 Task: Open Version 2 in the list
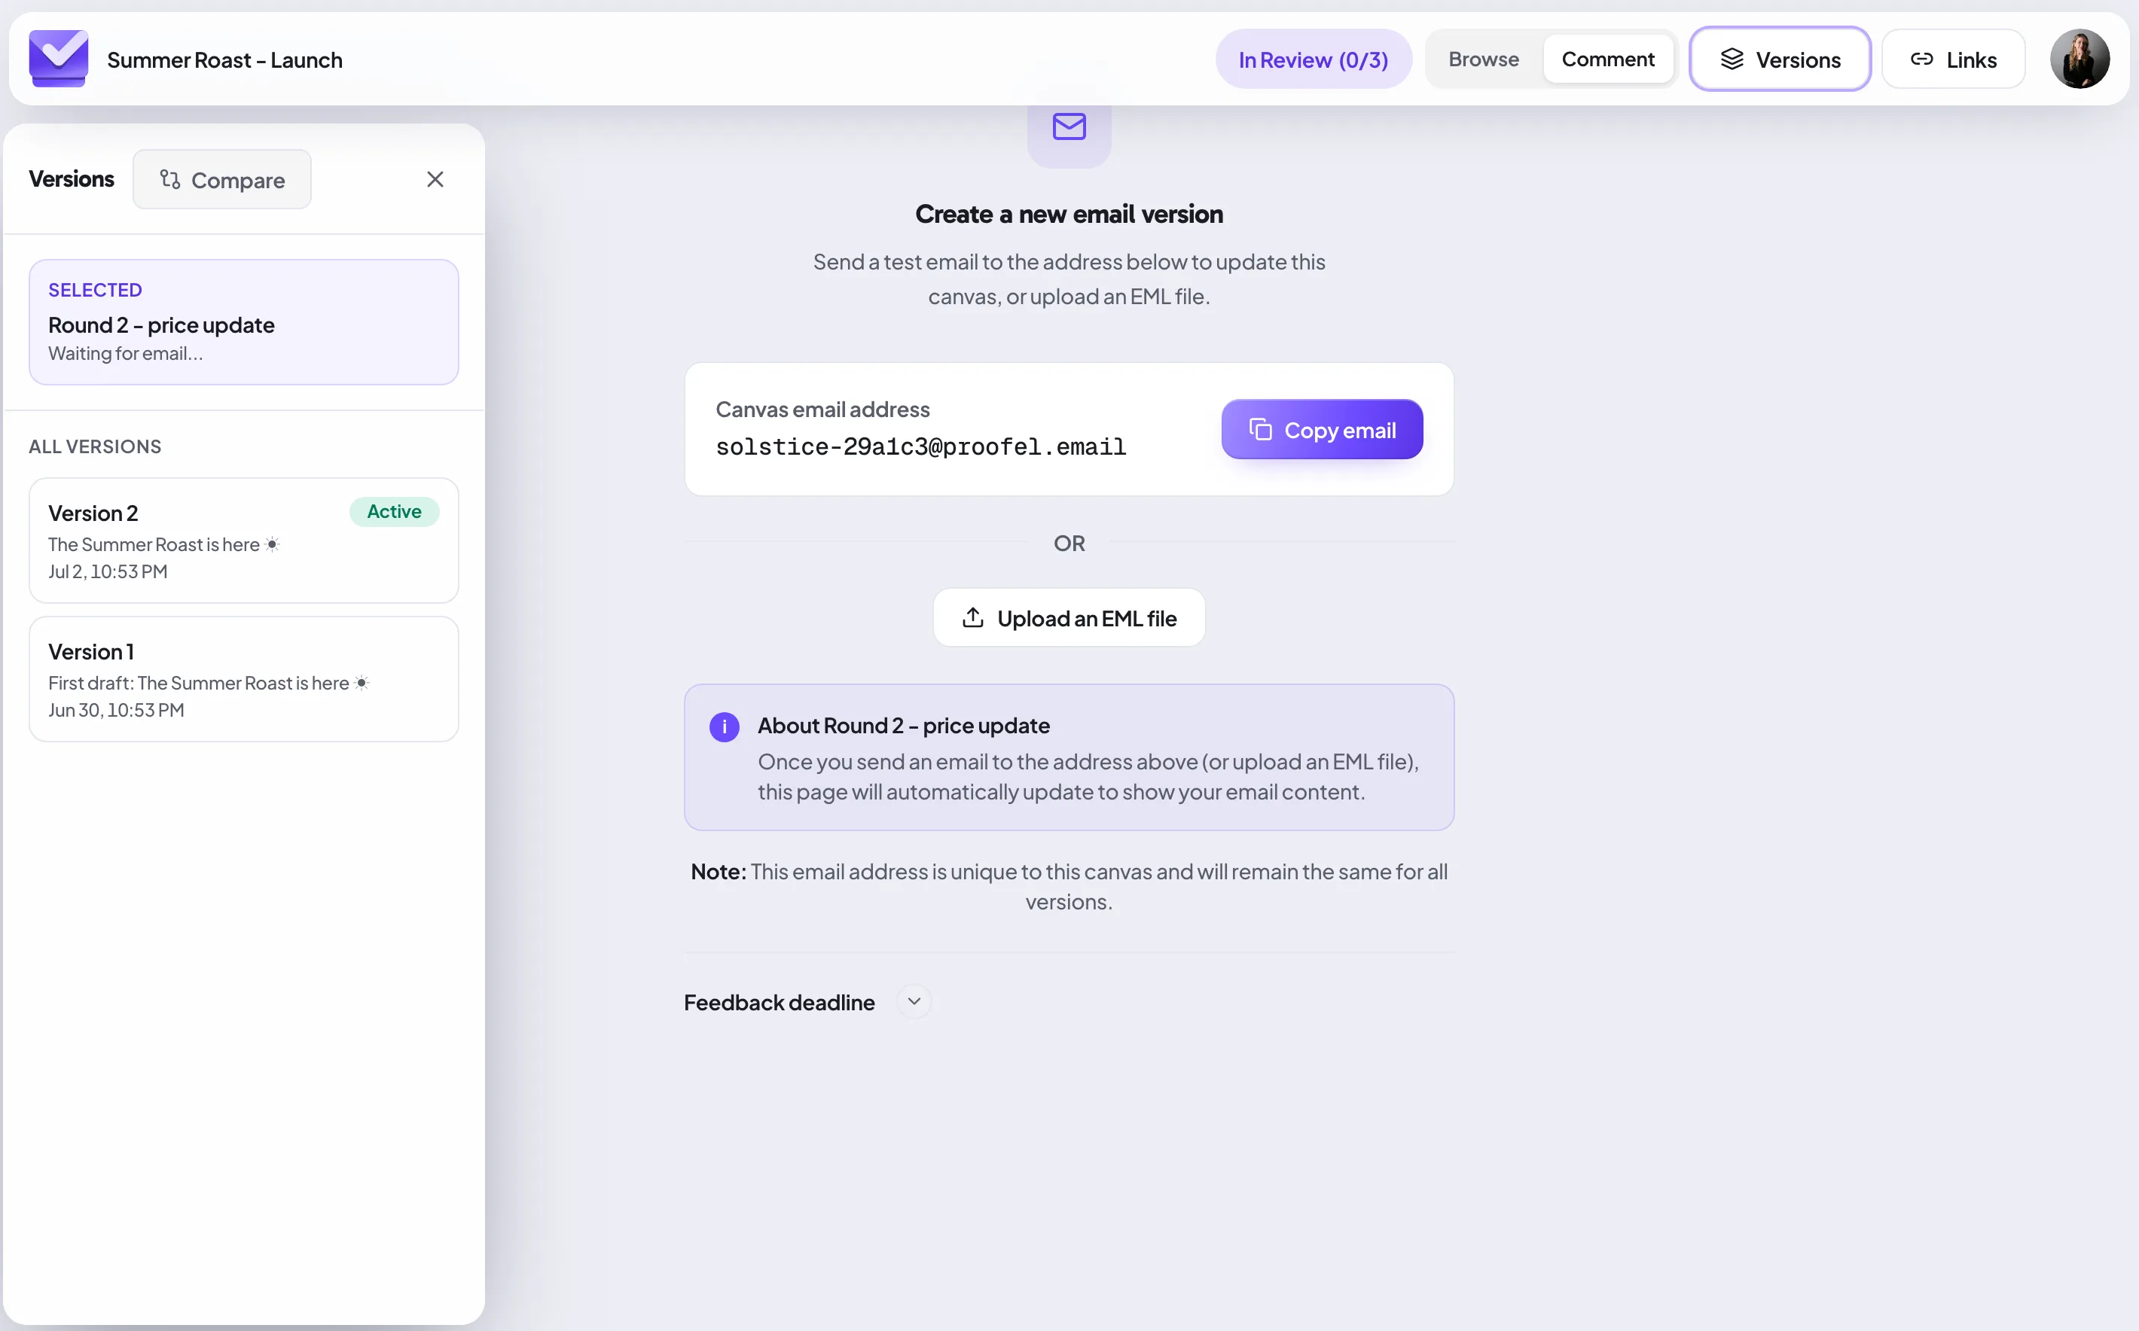click(244, 541)
